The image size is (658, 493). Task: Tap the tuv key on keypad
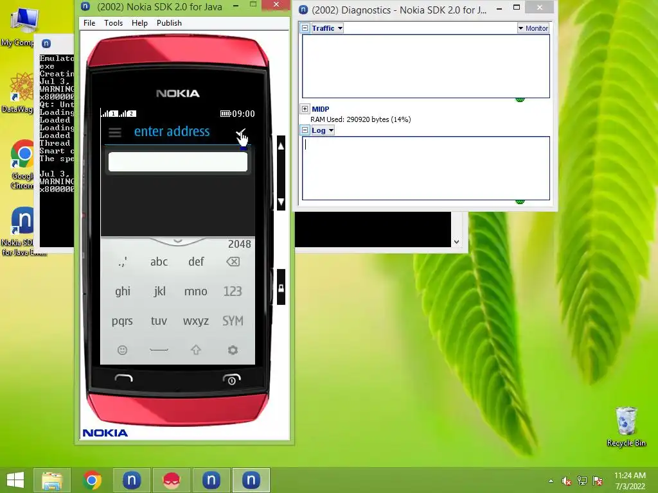(x=159, y=321)
